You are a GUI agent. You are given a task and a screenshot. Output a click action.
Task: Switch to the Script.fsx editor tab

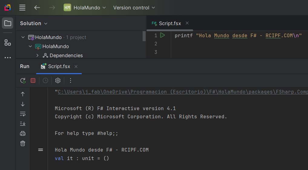tap(170, 23)
